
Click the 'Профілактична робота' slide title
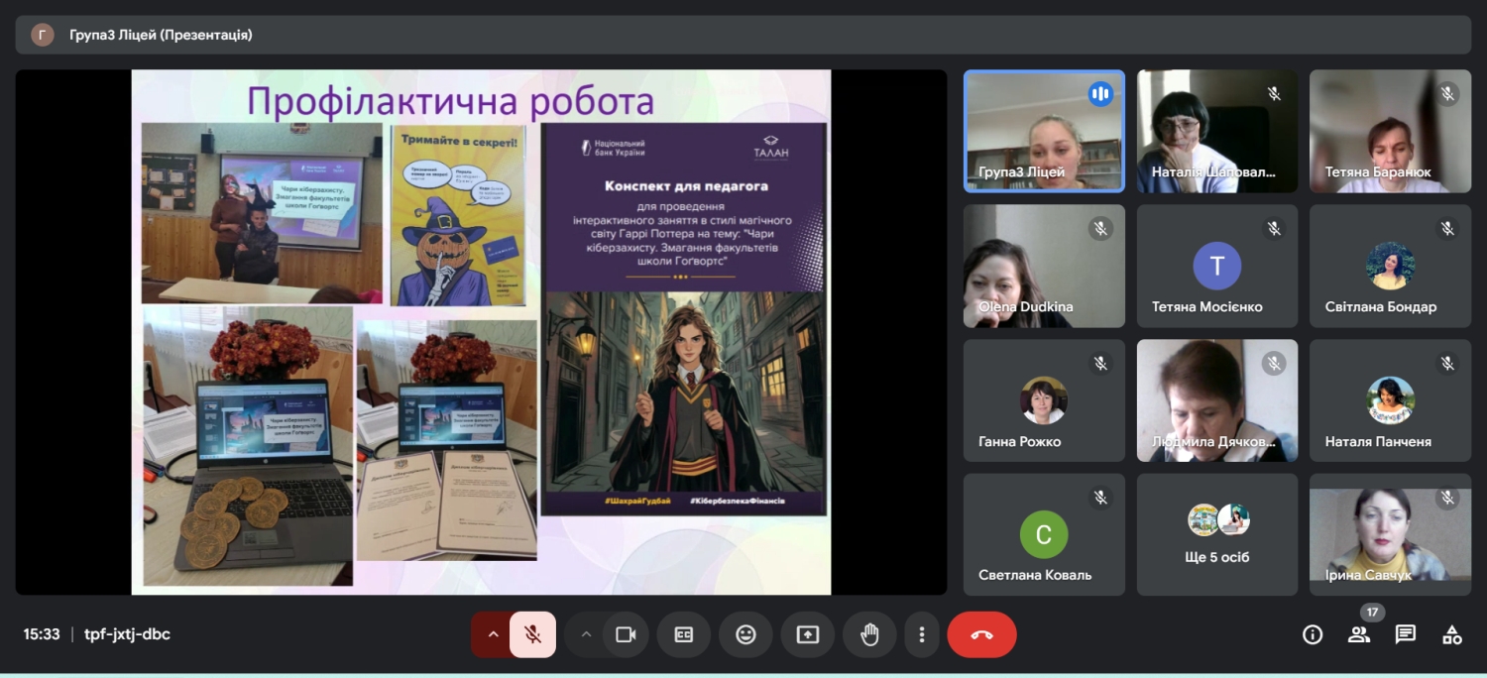point(450,102)
